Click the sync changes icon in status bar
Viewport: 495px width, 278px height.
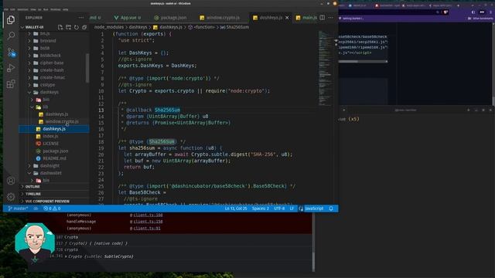pos(36,208)
